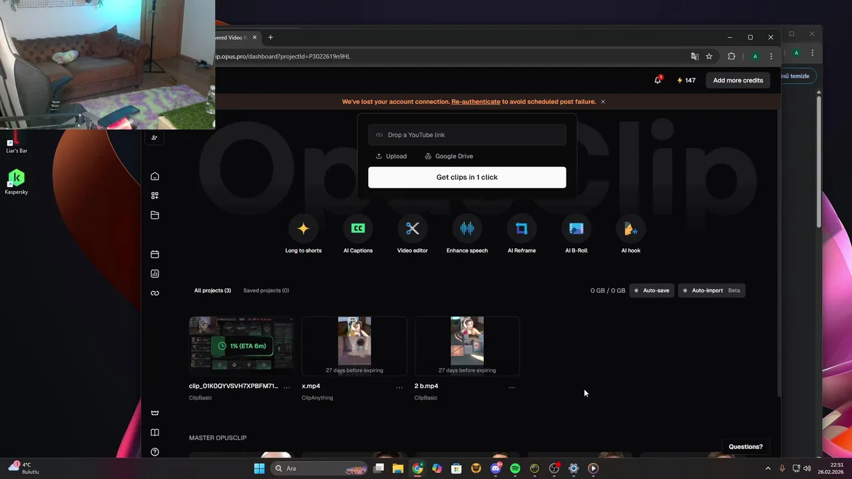Image resolution: width=852 pixels, height=479 pixels.
Task: Open the folder icon in OpusClip sidebar
Action: (x=155, y=215)
